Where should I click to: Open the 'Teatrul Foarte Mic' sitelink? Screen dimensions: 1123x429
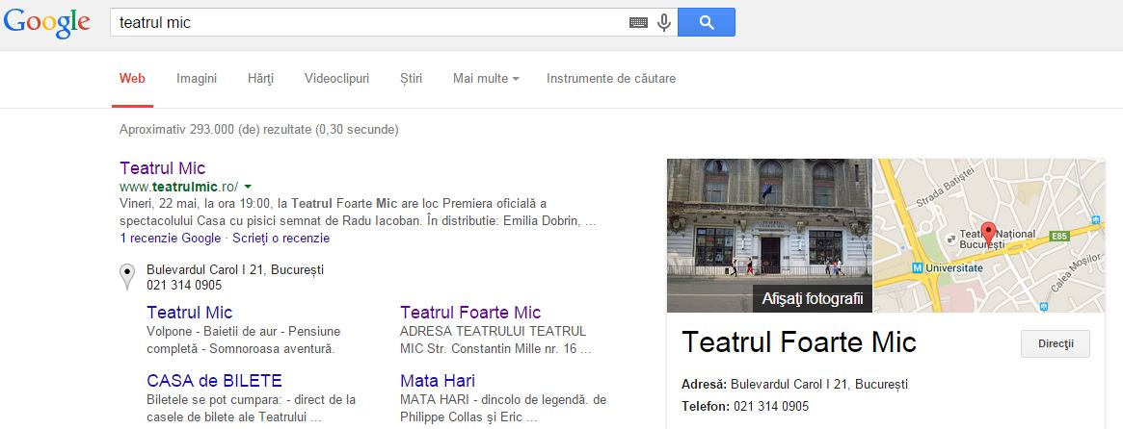(x=470, y=313)
